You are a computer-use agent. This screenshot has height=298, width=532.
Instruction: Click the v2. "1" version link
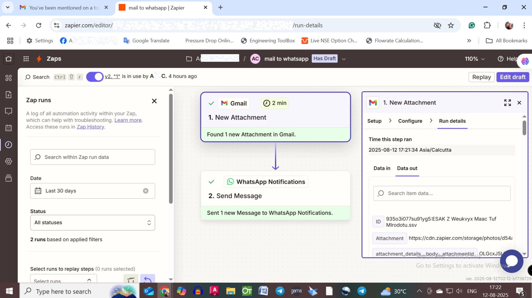pos(112,76)
